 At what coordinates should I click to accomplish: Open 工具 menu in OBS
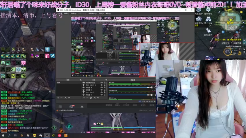pos(101,13)
